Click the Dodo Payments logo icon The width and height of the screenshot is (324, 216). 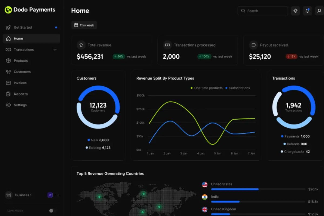[x=8, y=10]
